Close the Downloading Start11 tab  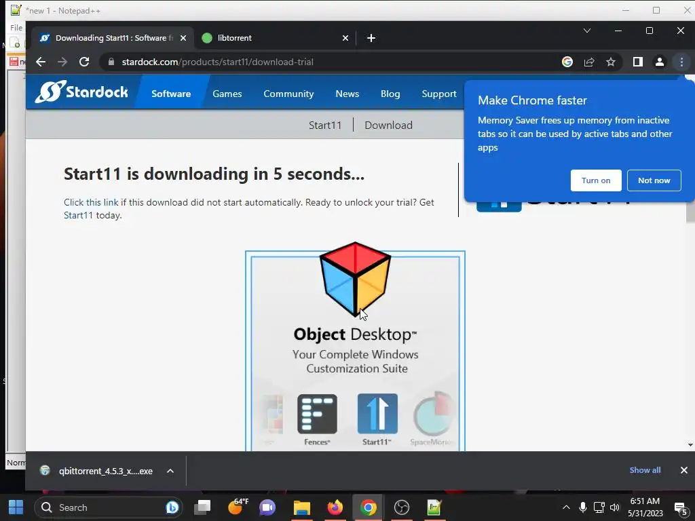point(183,38)
